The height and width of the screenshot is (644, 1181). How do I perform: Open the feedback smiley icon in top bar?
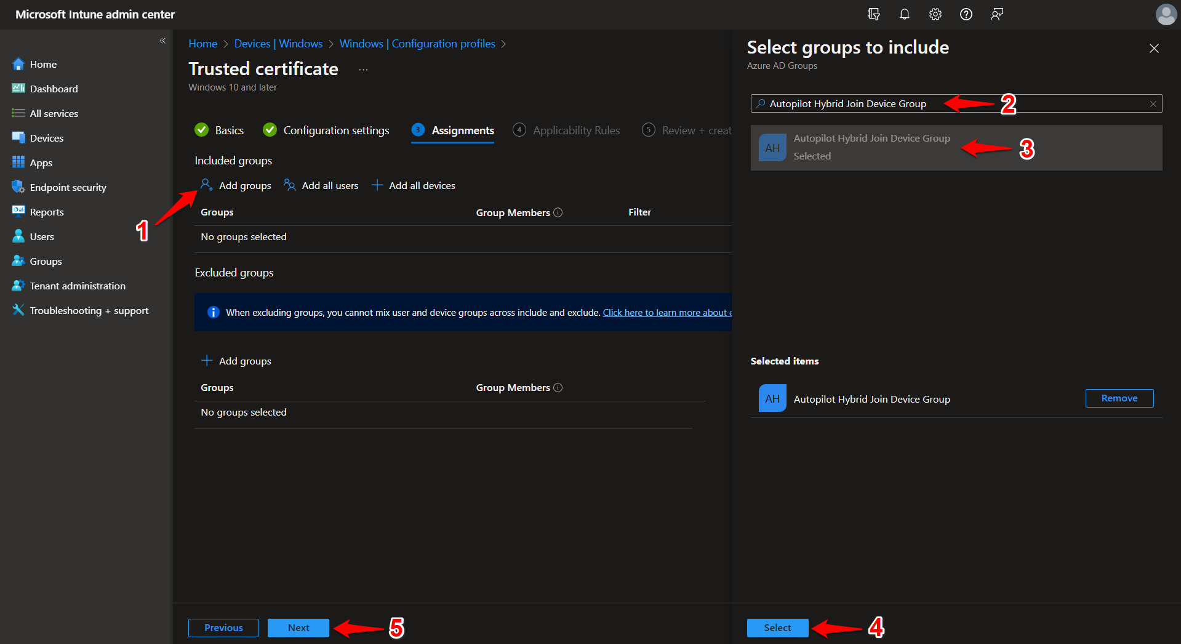(x=996, y=14)
